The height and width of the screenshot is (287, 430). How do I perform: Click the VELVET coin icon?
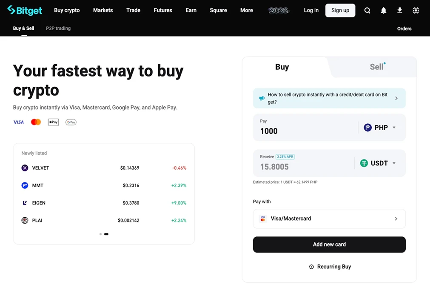25,168
